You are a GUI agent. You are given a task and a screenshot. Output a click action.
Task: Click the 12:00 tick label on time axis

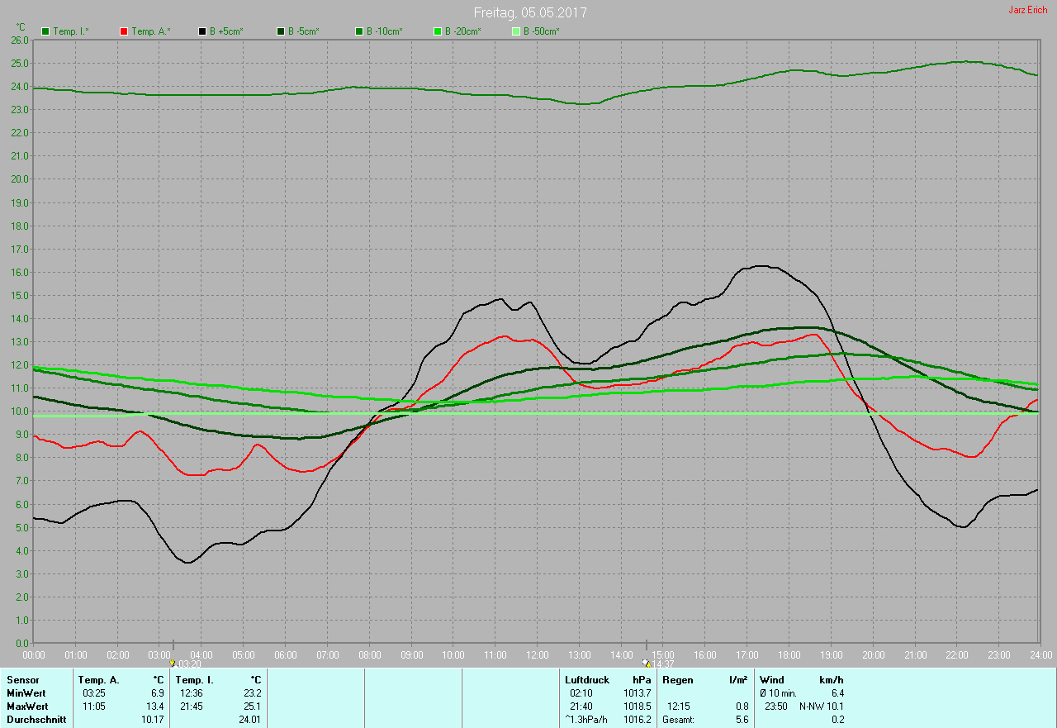537,654
